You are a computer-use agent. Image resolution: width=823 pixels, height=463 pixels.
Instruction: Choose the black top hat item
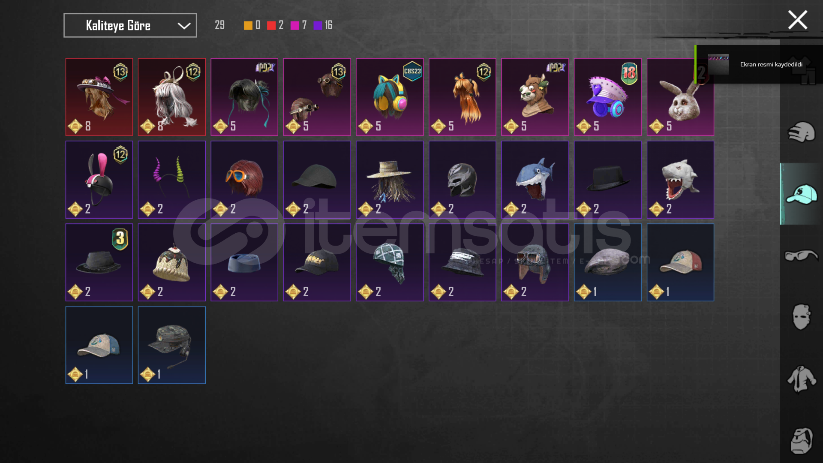(x=608, y=180)
